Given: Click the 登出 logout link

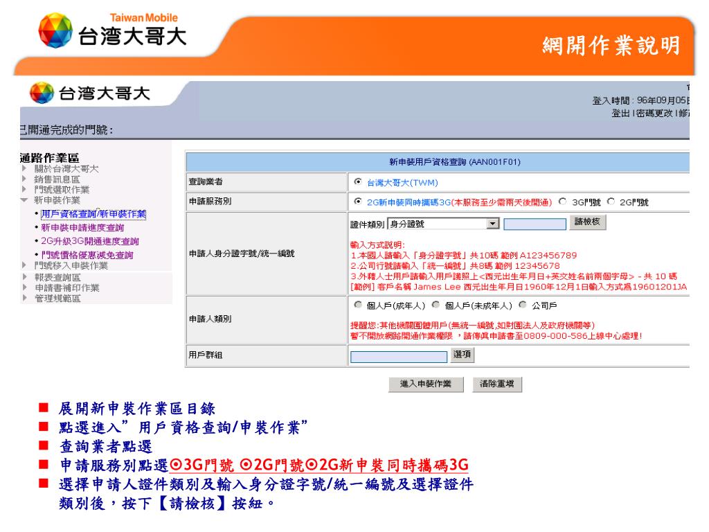Looking at the screenshot, I should [620, 114].
